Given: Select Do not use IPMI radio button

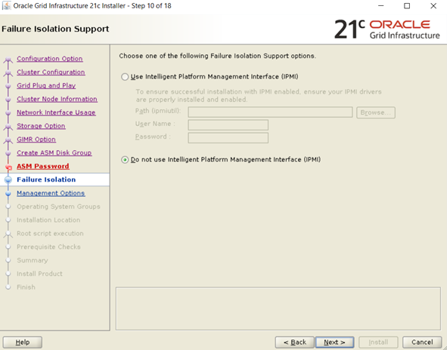Looking at the screenshot, I should (x=125, y=160).
